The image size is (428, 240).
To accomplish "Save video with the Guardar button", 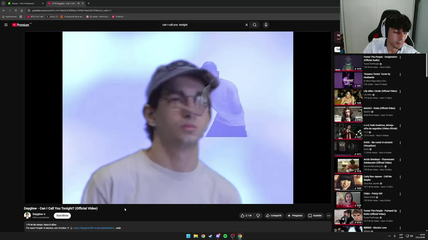I will click(315, 216).
